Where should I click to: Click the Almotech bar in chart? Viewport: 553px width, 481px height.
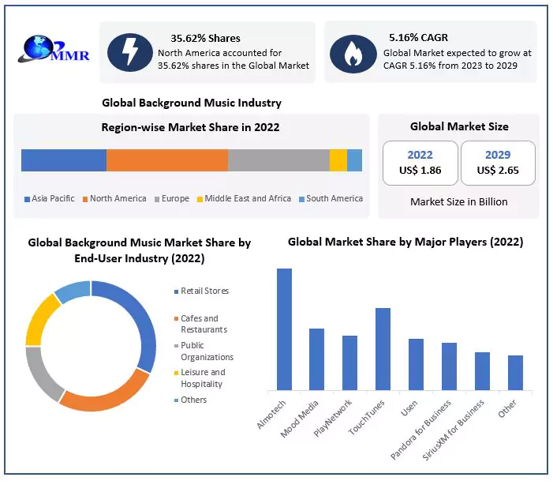coord(284,329)
